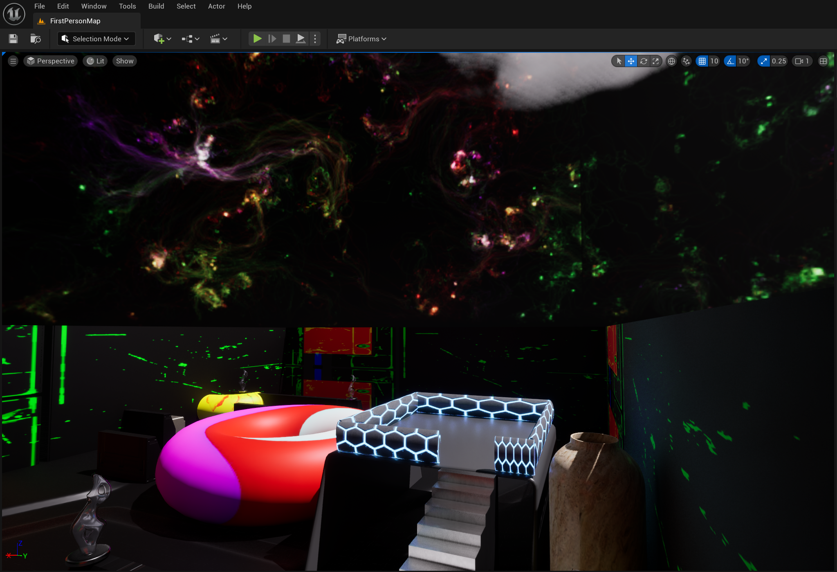Viewport: 837px width, 572px height.
Task: Activate the Scale tool
Action: point(656,61)
